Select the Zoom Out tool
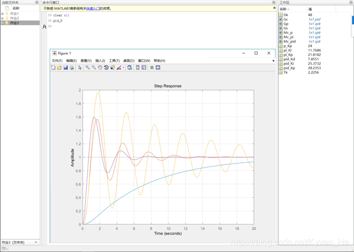 coord(94,67)
